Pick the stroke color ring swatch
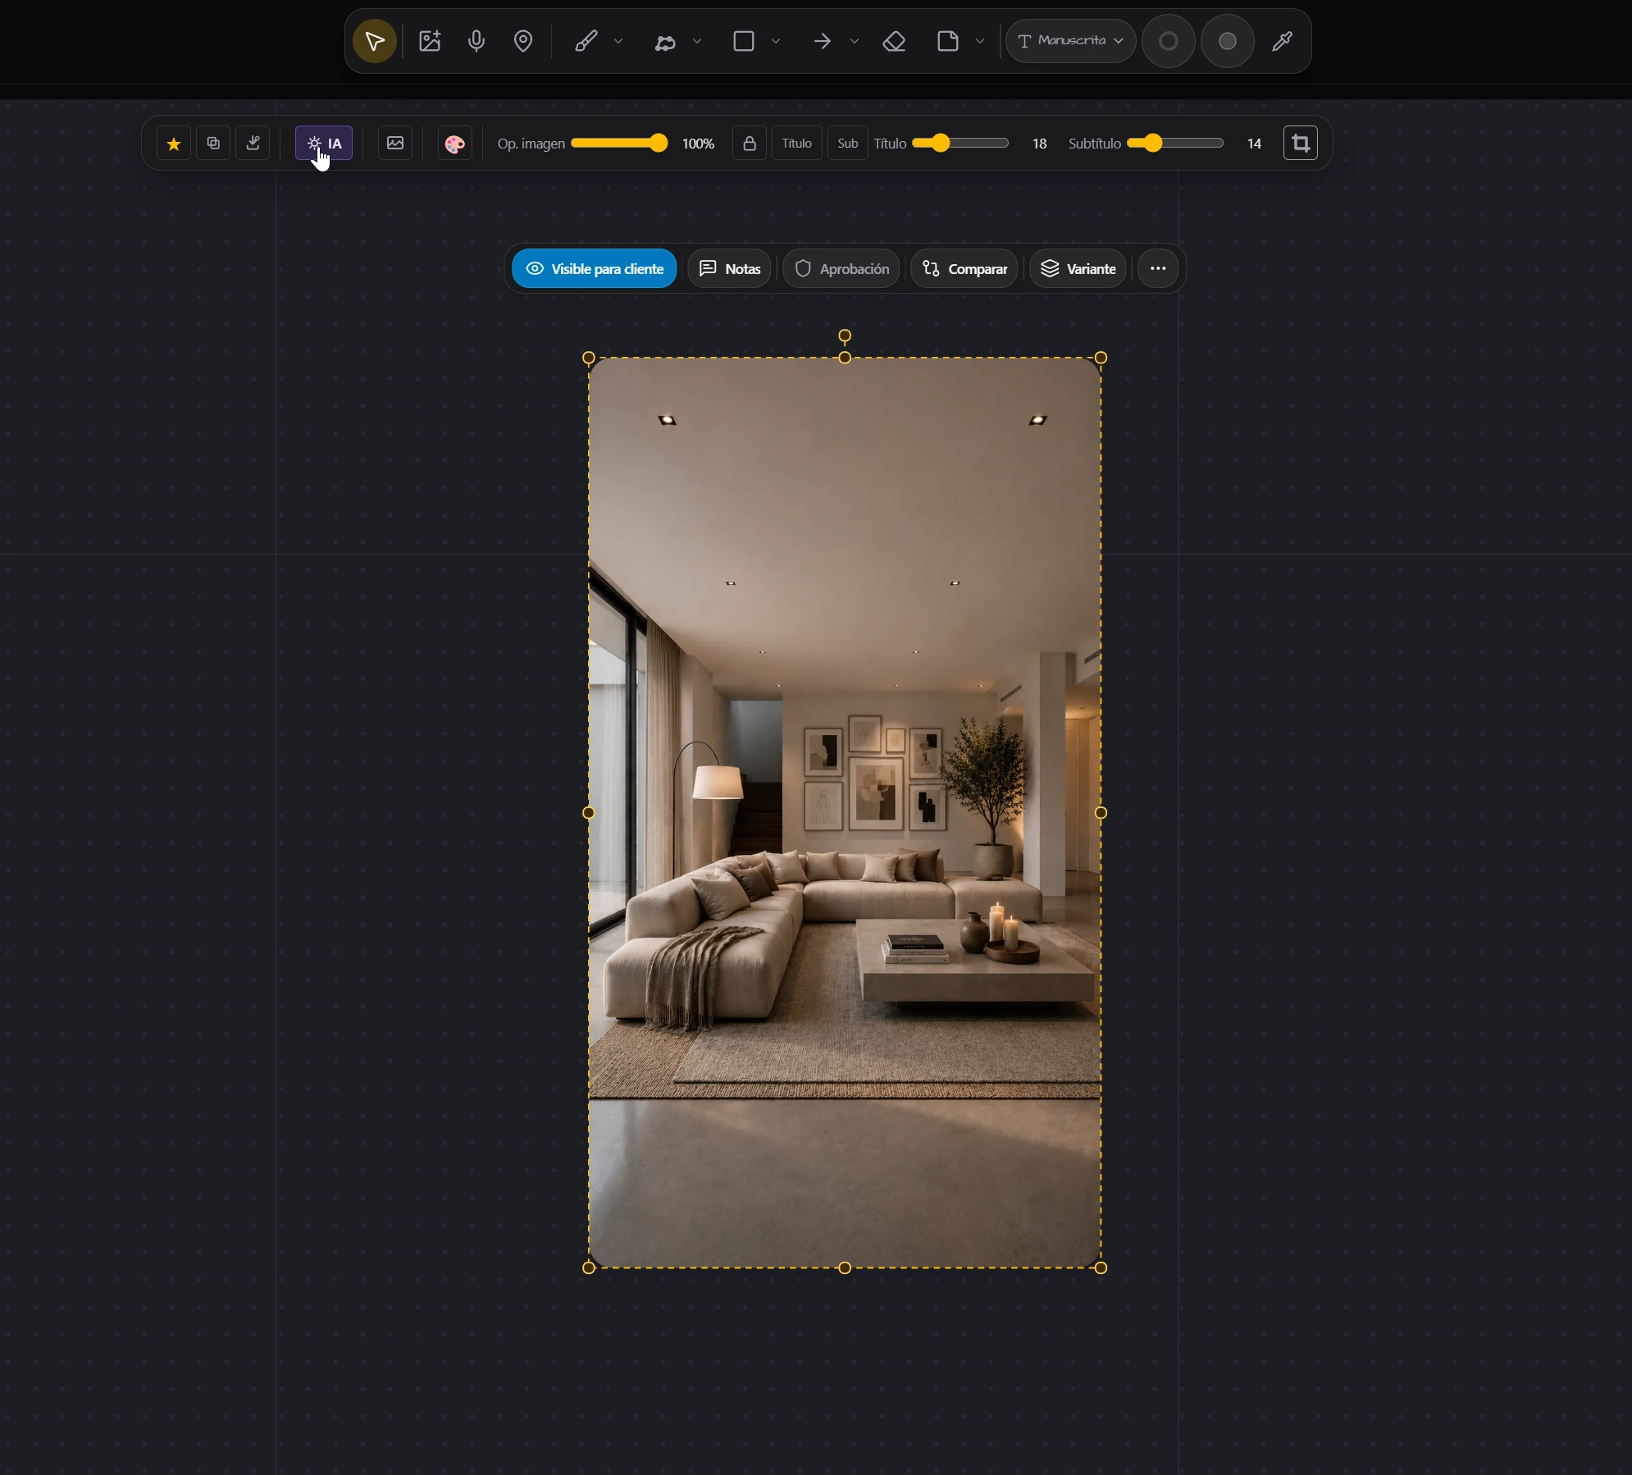Viewport: 1632px width, 1475px height. coord(1169,41)
